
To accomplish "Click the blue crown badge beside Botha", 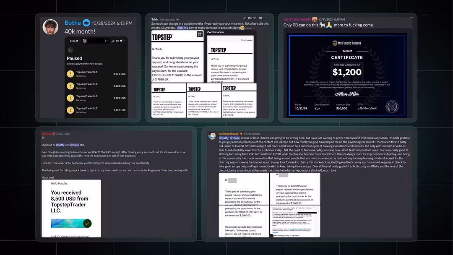I will pos(86,23).
